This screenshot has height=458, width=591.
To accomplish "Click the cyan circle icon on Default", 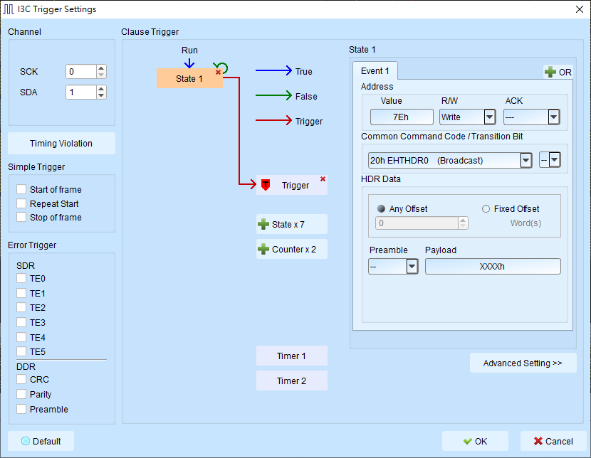I will click(x=26, y=441).
